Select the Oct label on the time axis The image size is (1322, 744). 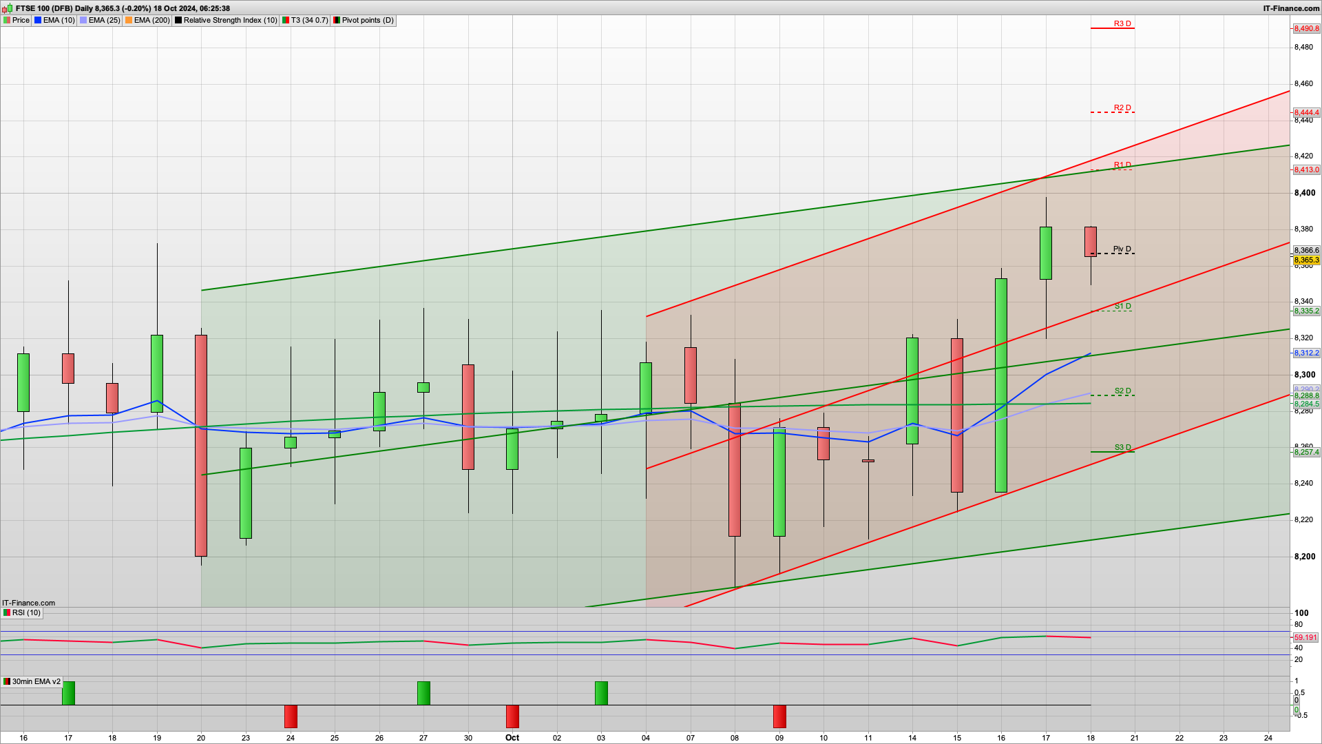click(x=512, y=738)
